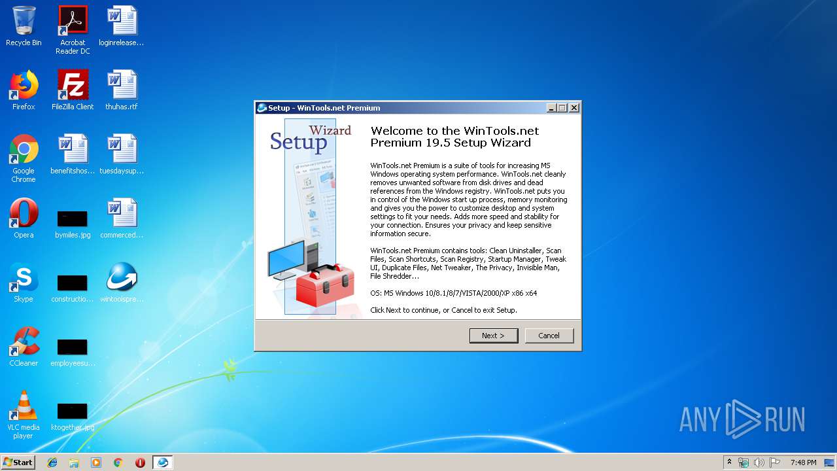
Task: Show hidden system tray icons
Action: pyautogui.click(x=729, y=462)
